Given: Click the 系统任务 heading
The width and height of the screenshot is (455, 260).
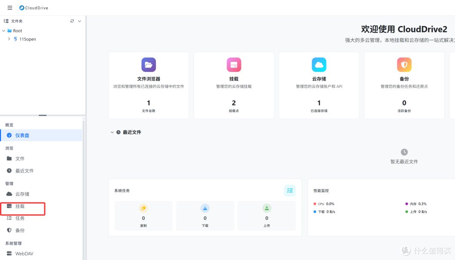Looking at the screenshot, I should 122,191.
